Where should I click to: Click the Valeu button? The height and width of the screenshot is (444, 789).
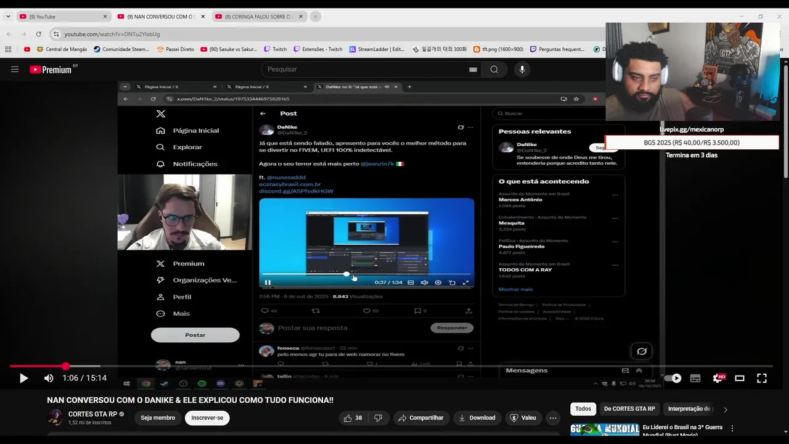tap(523, 417)
